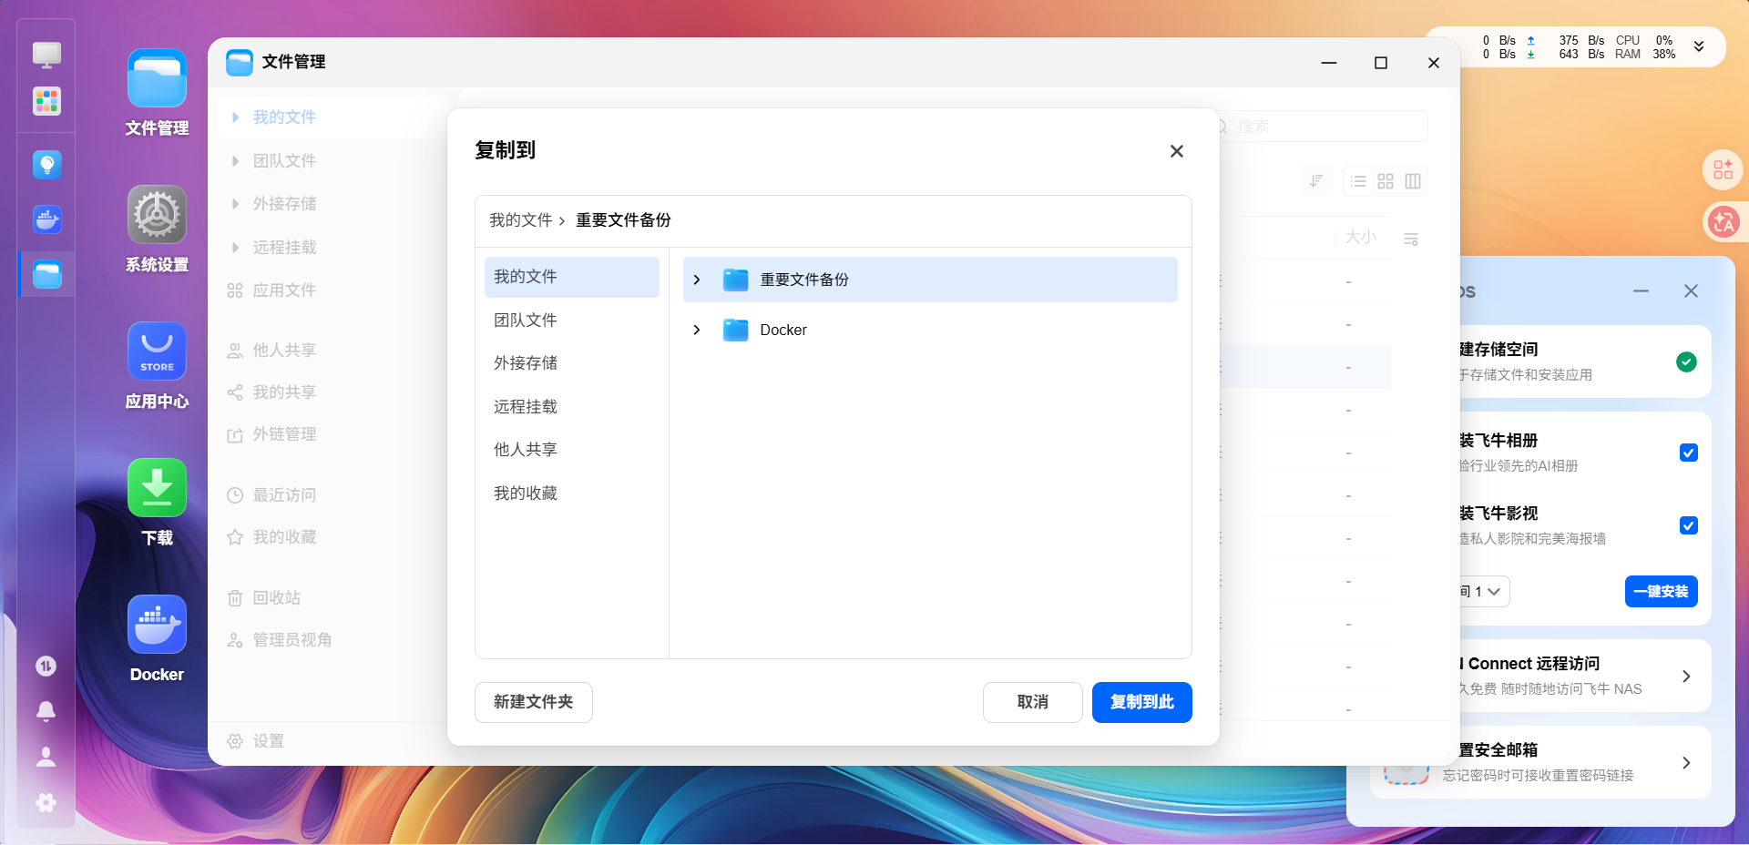Select the Docker folder row
The height and width of the screenshot is (845, 1749).
(x=930, y=330)
